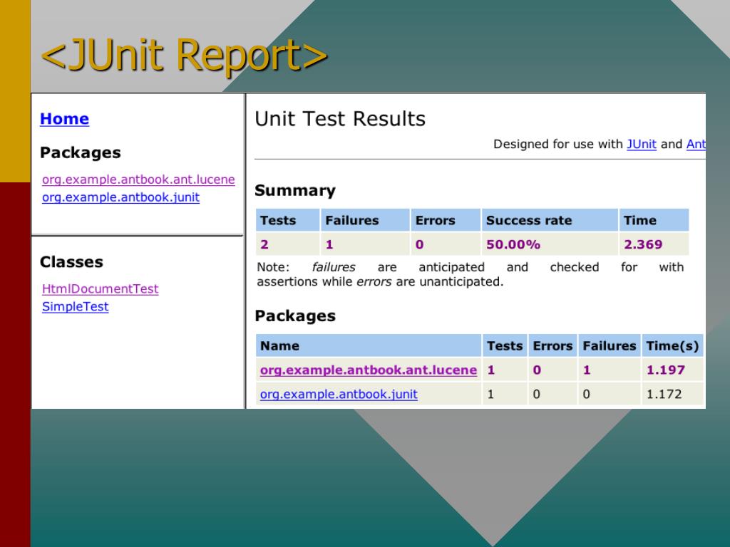Open org.example.antbook.junit in left Packages list

point(120,197)
